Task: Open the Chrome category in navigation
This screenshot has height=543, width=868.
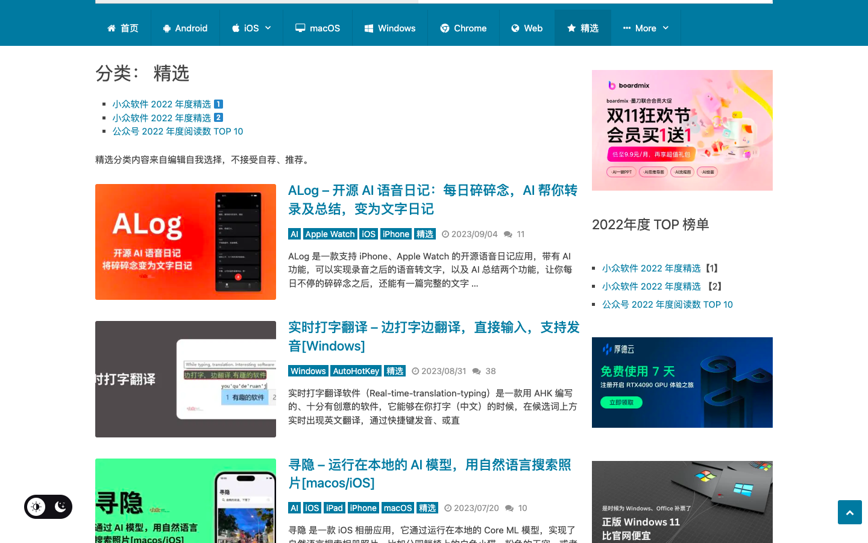Action: click(x=464, y=28)
